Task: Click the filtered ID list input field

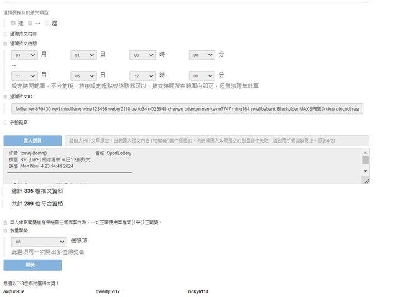Action: [x=187, y=109]
